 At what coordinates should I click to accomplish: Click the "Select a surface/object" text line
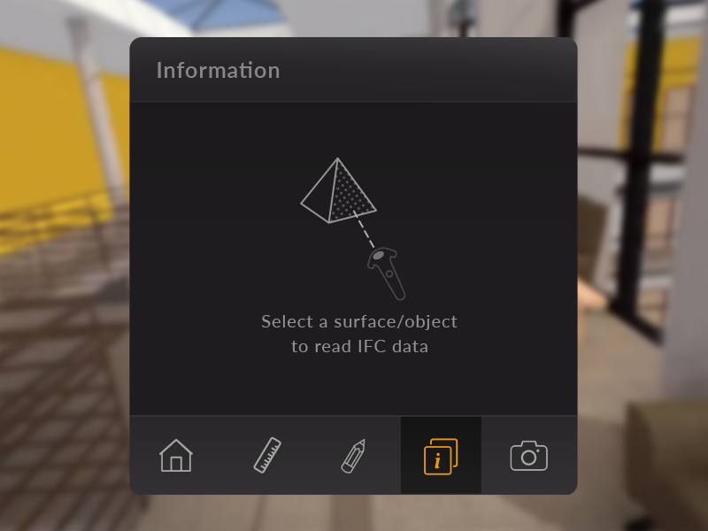[x=359, y=322]
